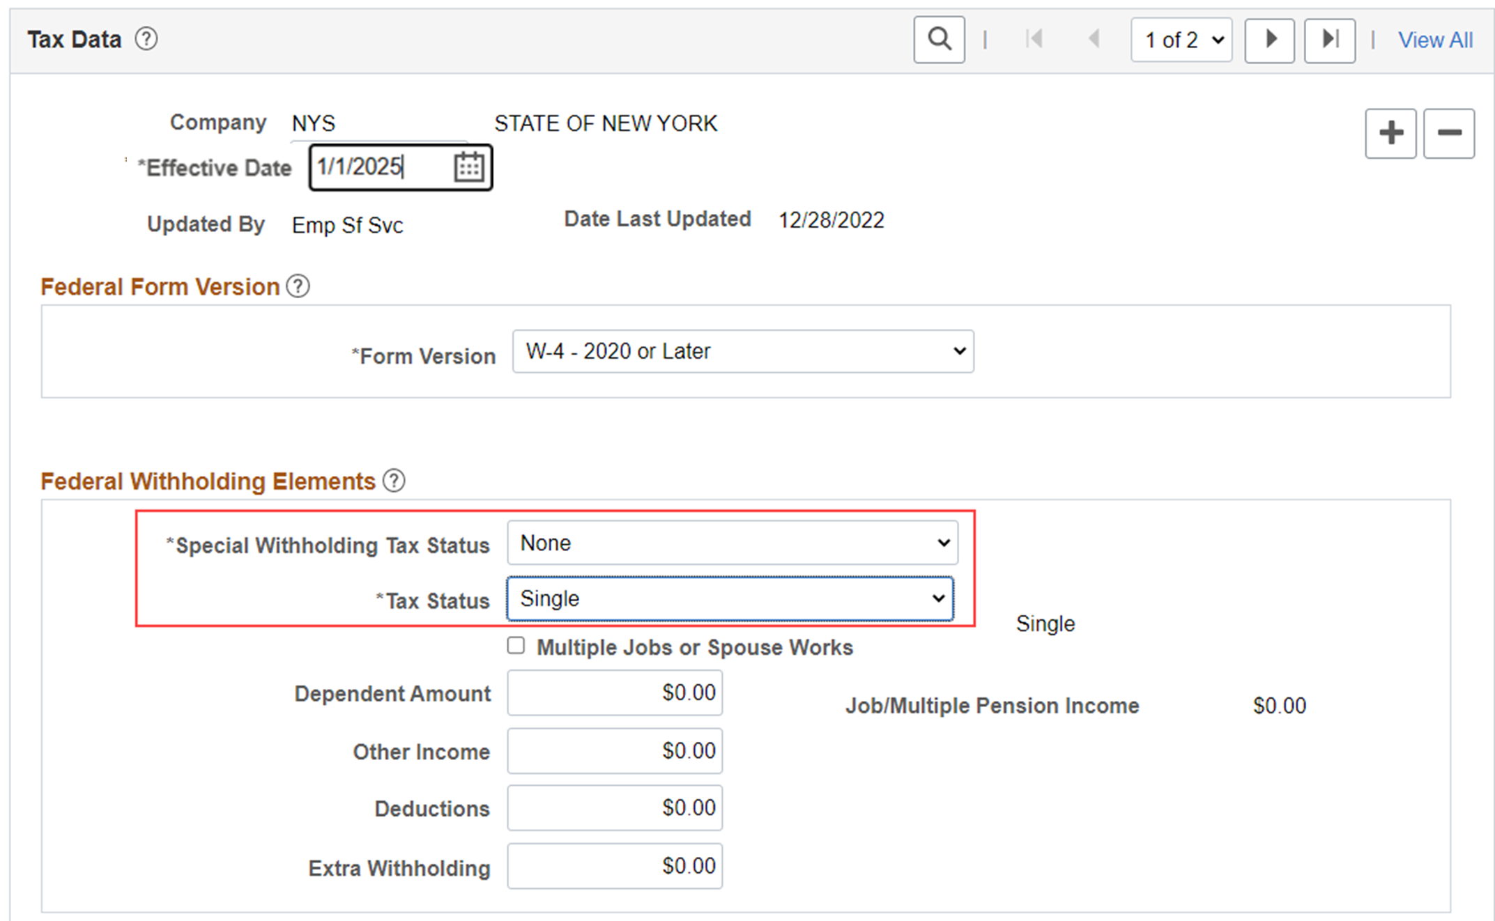The image size is (1495, 921).
Task: Edit the Other Income field
Action: [615, 750]
